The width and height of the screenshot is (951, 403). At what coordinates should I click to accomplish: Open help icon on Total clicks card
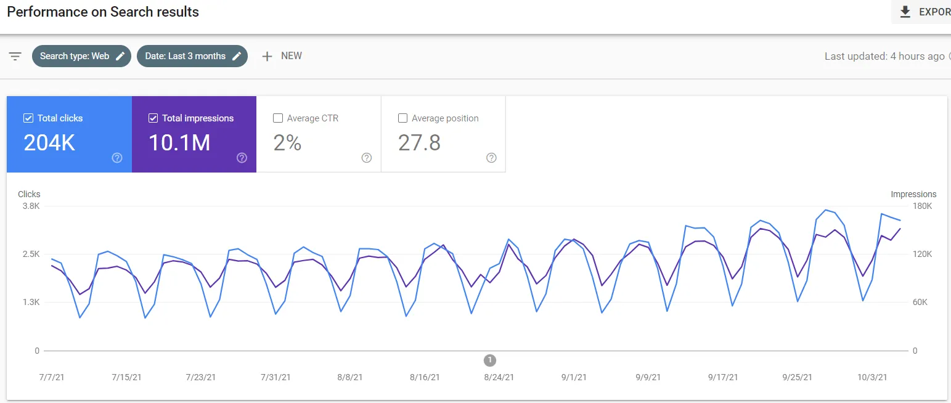[117, 158]
